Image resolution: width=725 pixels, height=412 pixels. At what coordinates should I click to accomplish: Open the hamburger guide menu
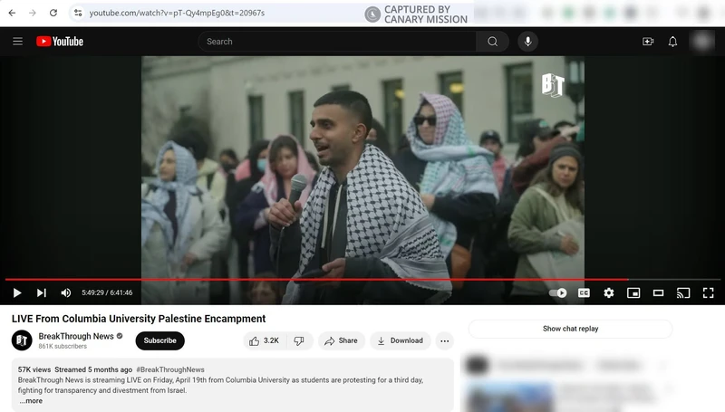(x=18, y=42)
